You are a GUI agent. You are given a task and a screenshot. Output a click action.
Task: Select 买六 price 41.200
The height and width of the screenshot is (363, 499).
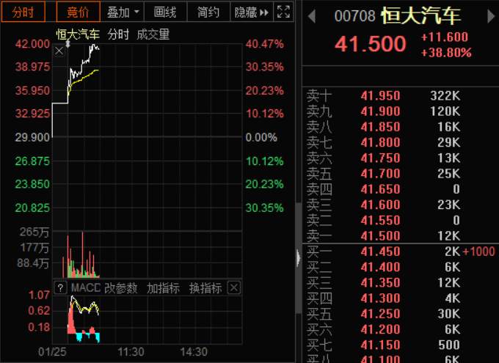[380, 329]
